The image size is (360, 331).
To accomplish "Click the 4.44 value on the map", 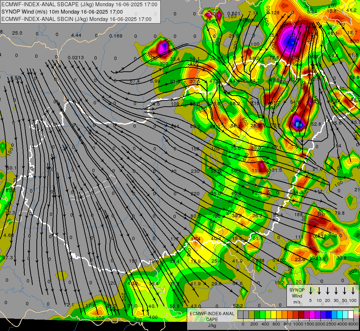I will tap(76, 35).
